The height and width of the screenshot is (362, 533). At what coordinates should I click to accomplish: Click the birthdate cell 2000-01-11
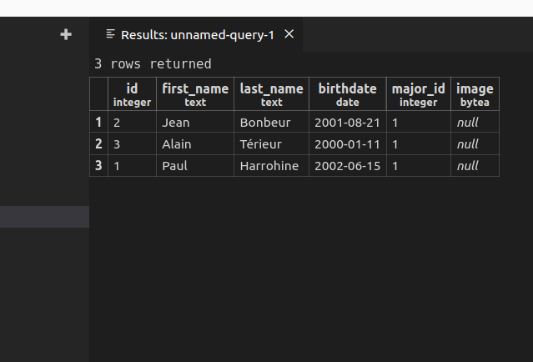tap(347, 143)
